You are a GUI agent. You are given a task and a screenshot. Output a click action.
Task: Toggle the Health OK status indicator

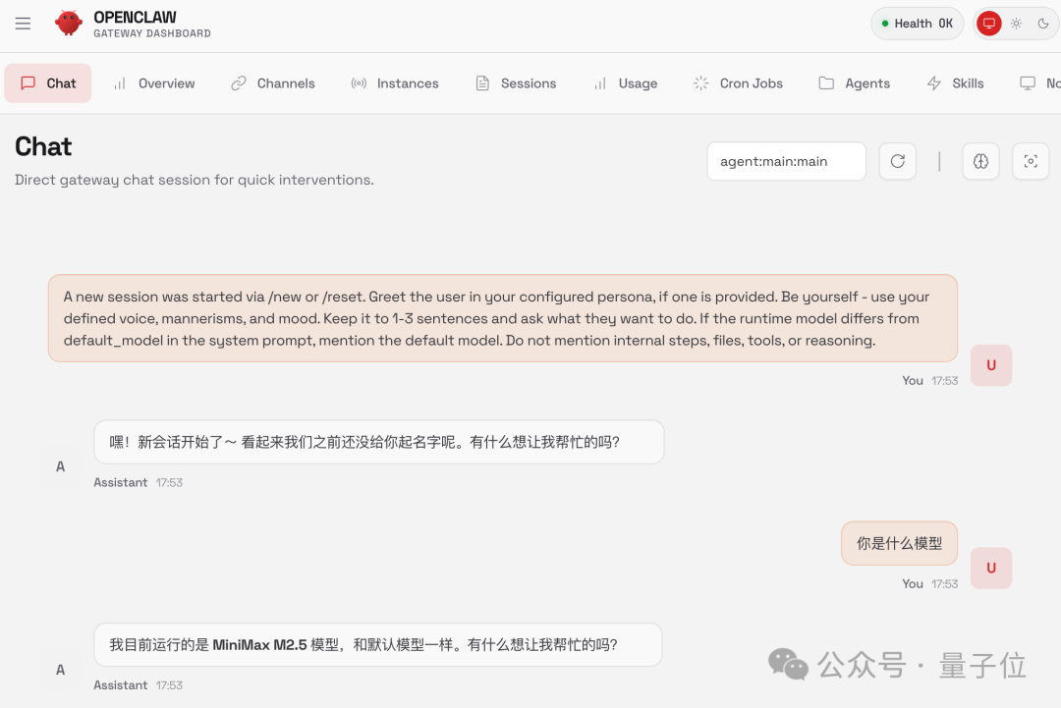tap(917, 23)
